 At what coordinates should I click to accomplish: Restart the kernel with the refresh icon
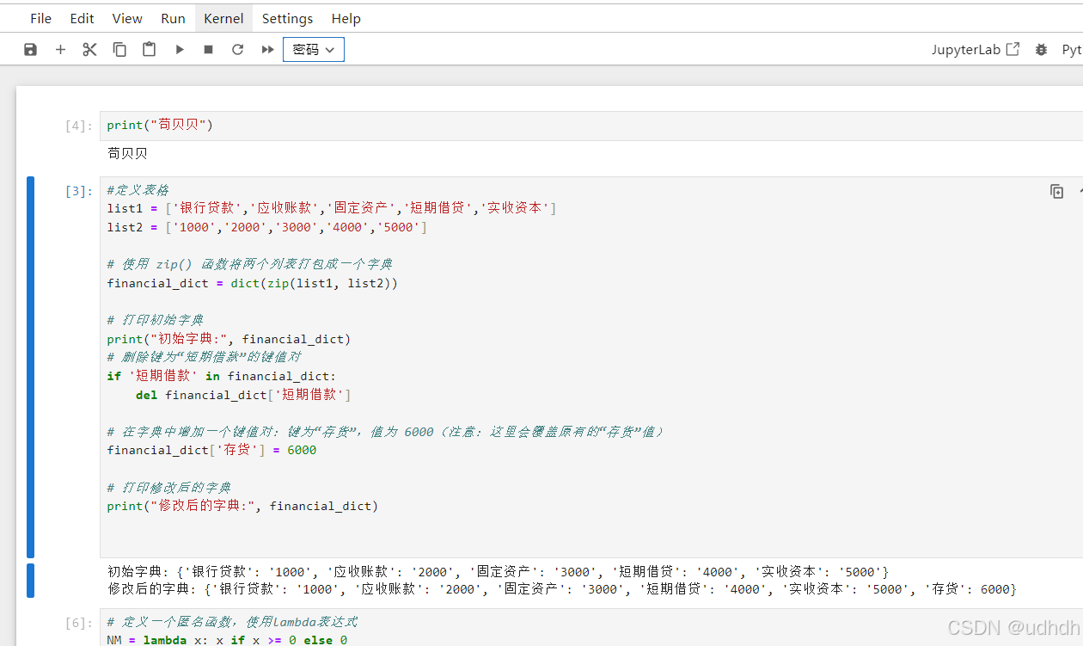(x=237, y=49)
